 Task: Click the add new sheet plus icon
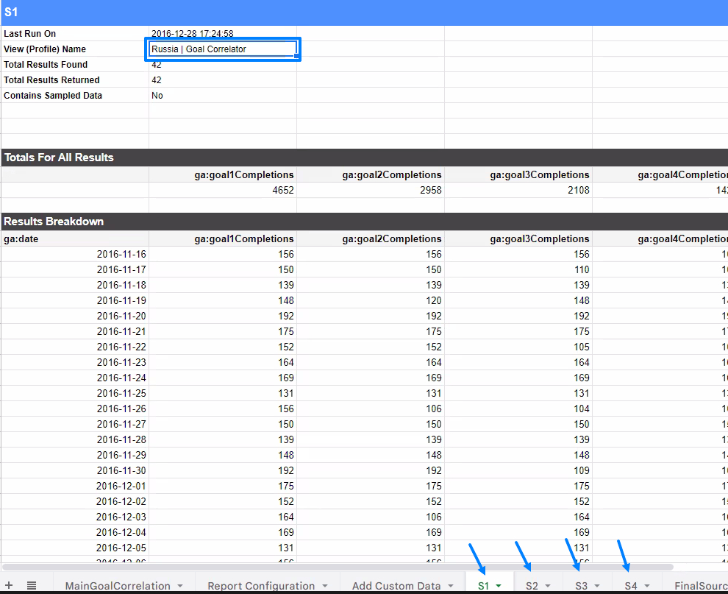pyautogui.click(x=9, y=585)
